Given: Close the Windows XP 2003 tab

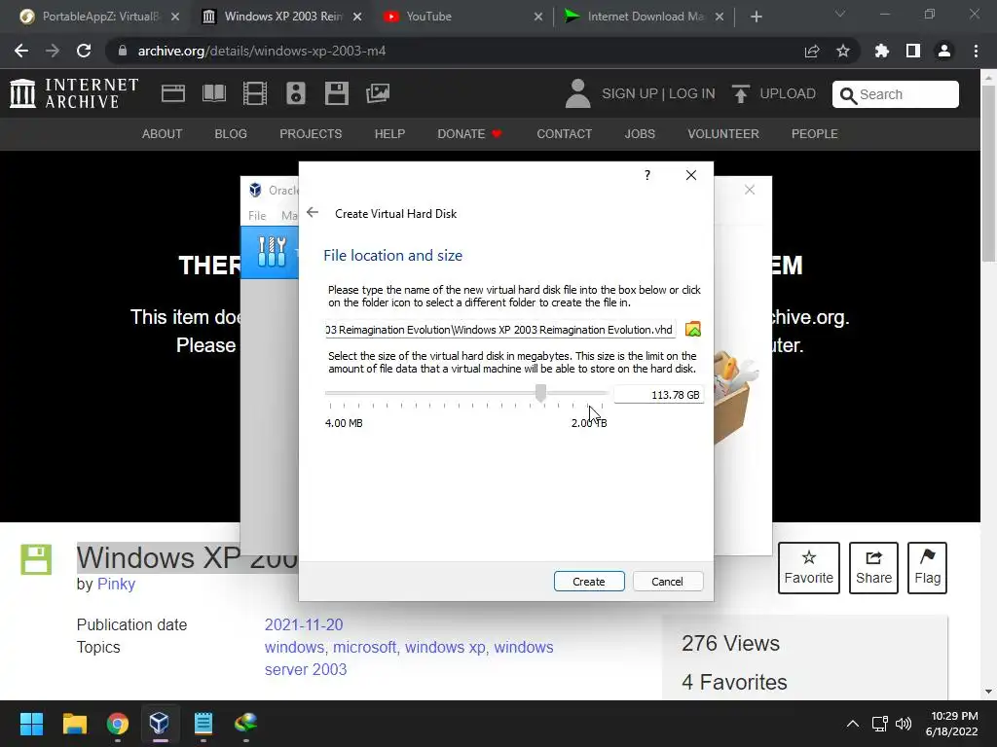Looking at the screenshot, I should (x=357, y=17).
